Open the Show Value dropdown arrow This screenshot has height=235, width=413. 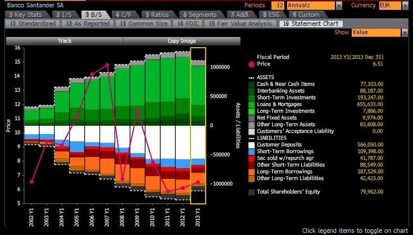click(405, 33)
